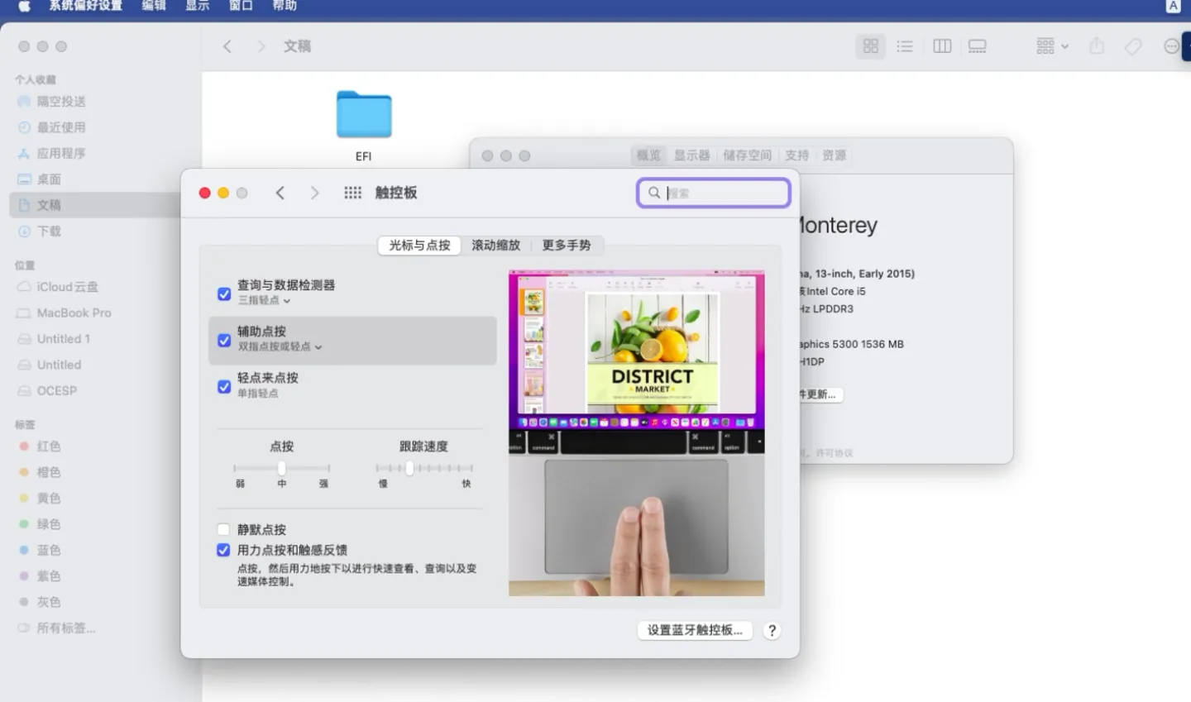Image resolution: width=1191 pixels, height=702 pixels.
Task: Adjust the 跟踪速度 slider
Action: coord(409,468)
